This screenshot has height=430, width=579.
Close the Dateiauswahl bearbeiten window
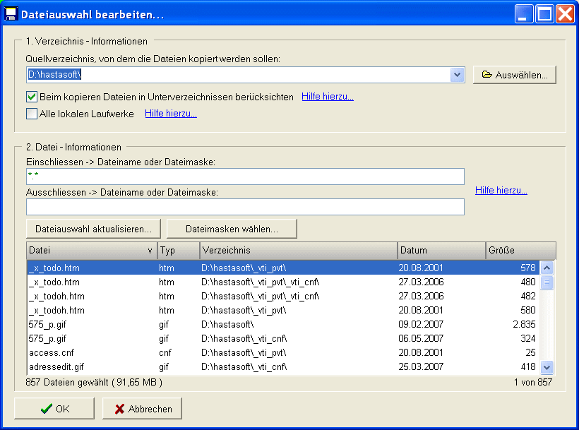(566, 14)
